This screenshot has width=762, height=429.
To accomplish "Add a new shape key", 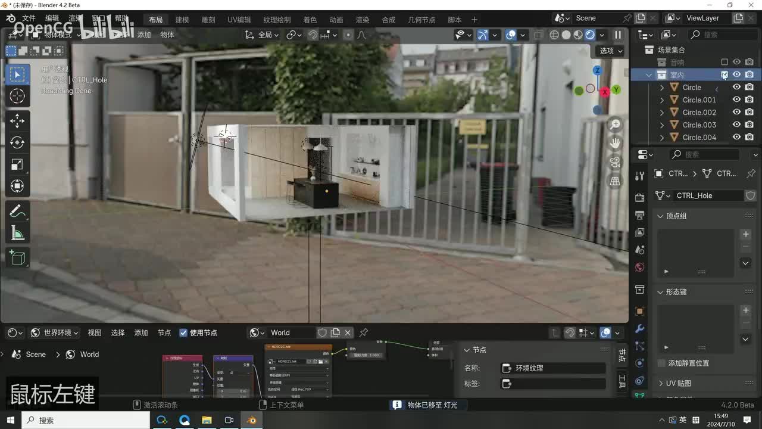I will coord(745,310).
